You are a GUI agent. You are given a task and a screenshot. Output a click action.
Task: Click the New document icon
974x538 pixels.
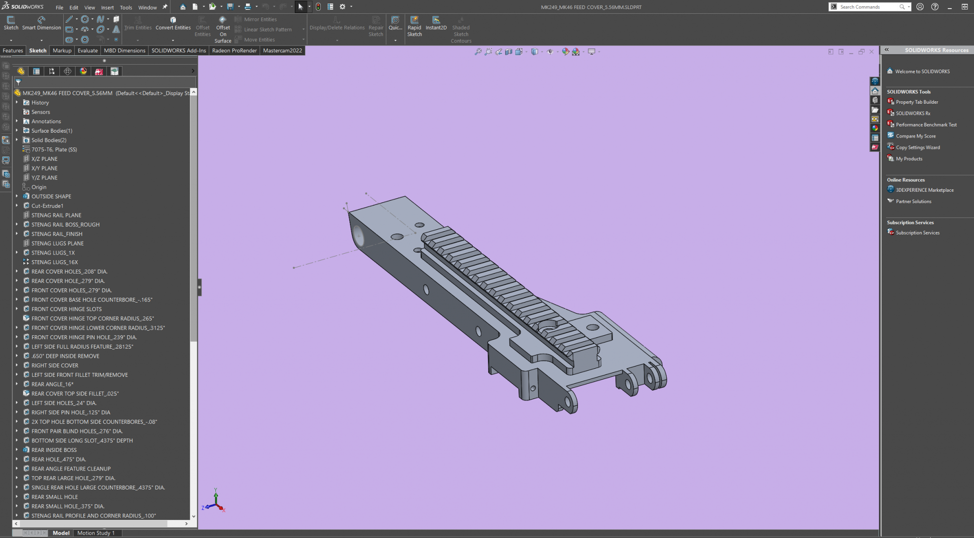point(195,7)
